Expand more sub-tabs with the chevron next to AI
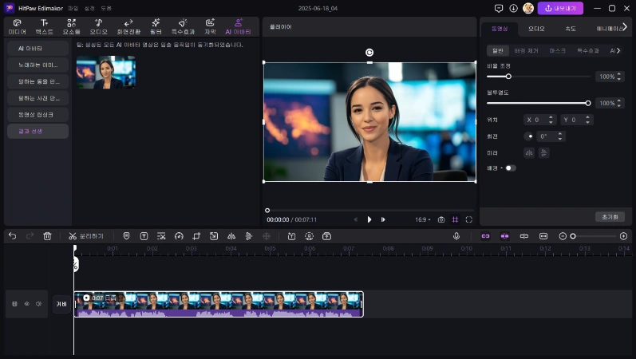636x359 pixels. (x=618, y=51)
